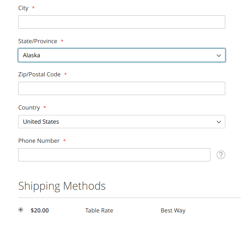Click the red asterisk beside City

[x=33, y=7]
